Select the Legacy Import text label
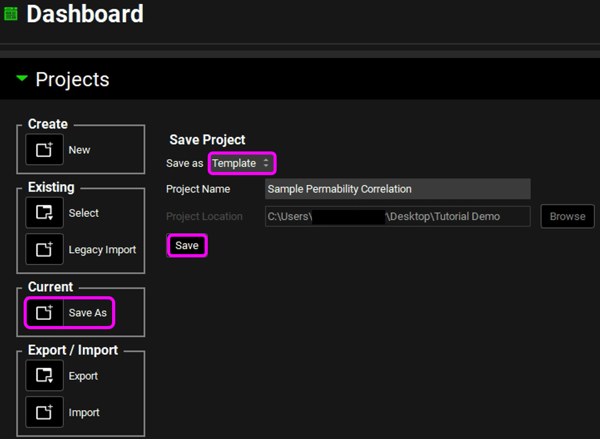The width and height of the screenshot is (600, 439). coord(102,250)
